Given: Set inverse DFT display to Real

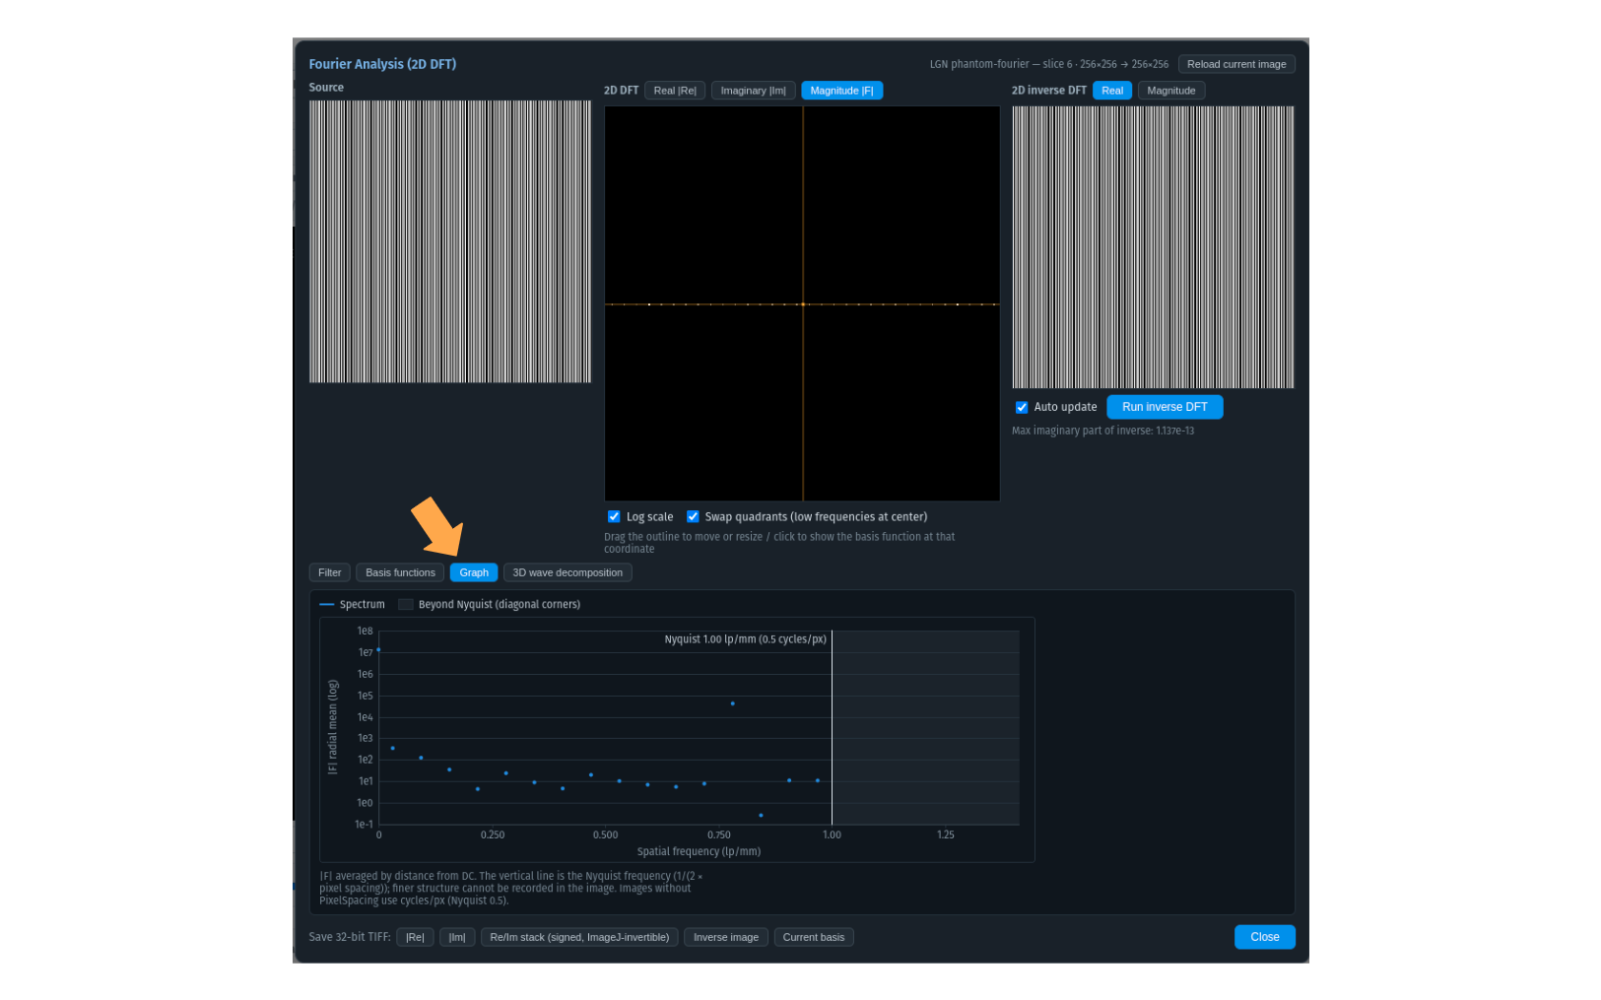Looking at the screenshot, I should 1111,91.
